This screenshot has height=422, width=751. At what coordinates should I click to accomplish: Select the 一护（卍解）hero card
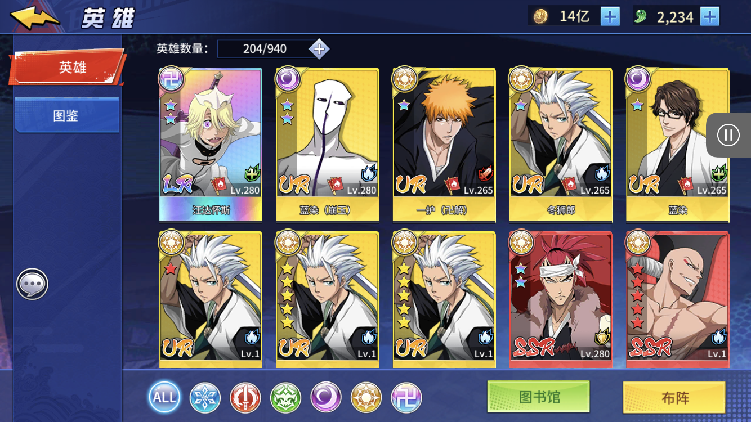444,145
